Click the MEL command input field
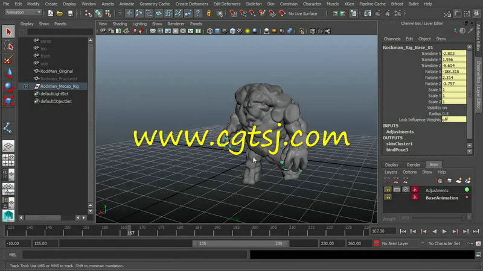 pos(135,255)
